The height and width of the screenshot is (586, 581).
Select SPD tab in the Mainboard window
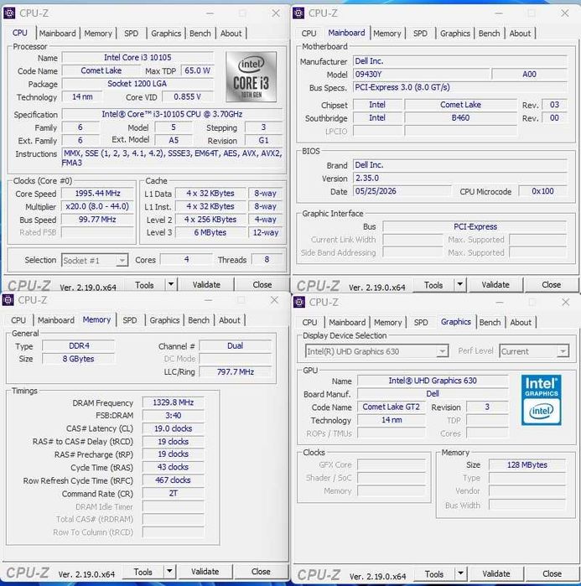click(x=420, y=34)
